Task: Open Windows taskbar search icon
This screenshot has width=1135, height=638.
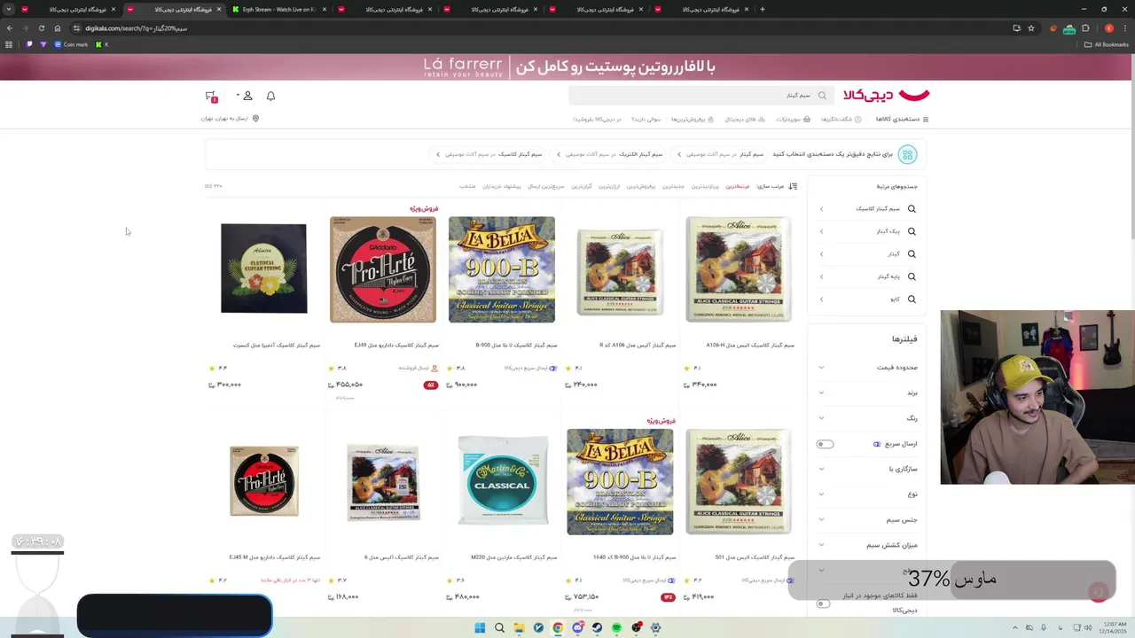Action: tap(499, 627)
